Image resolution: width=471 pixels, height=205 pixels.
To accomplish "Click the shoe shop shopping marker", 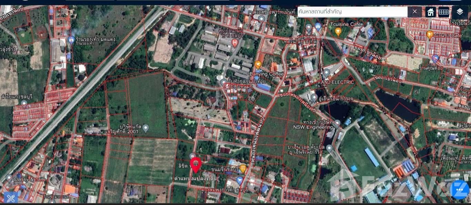I will [71, 40].
